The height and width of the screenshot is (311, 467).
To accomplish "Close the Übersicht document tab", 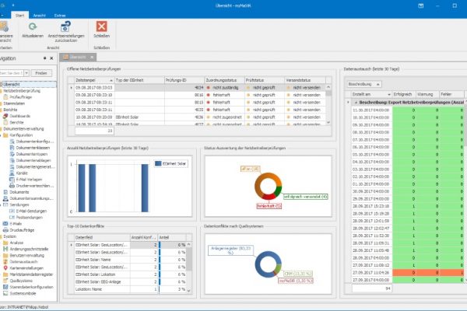I will (92, 57).
